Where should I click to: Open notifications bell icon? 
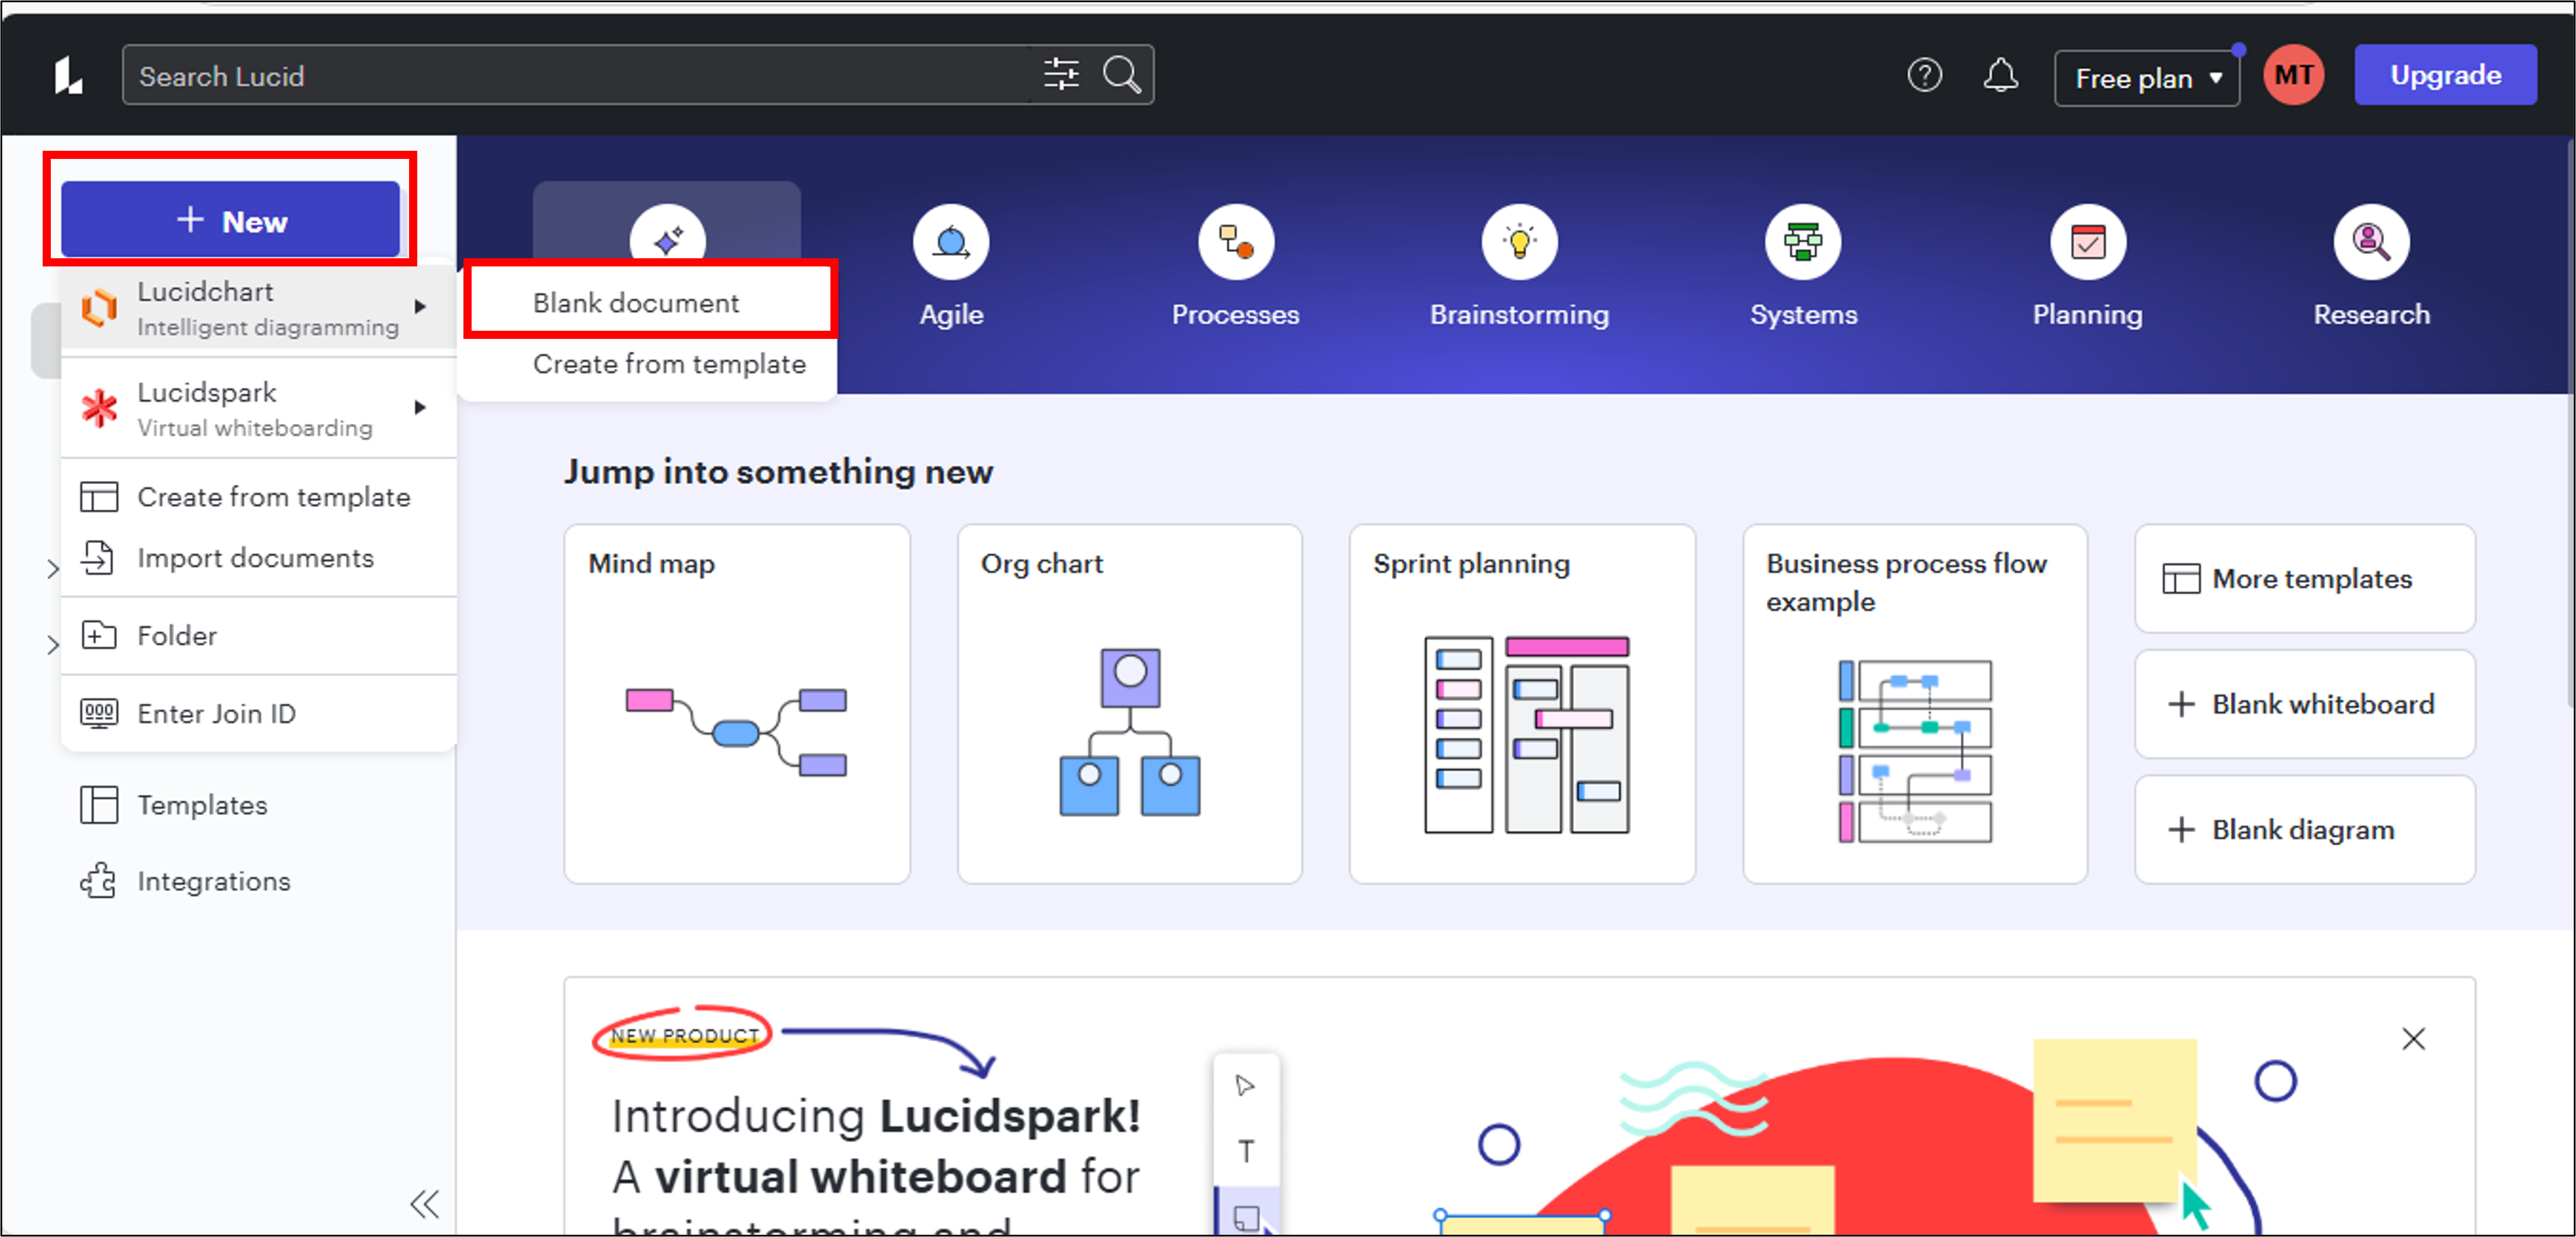[x=2000, y=76]
